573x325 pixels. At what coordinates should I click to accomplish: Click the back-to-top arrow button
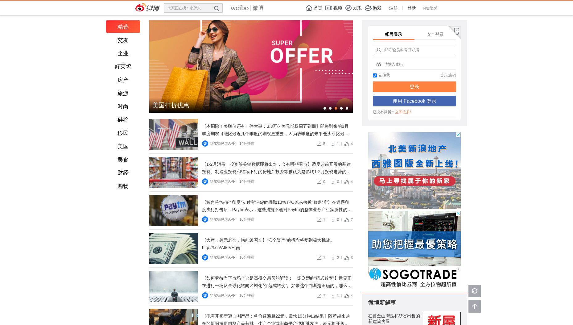pyautogui.click(x=475, y=306)
